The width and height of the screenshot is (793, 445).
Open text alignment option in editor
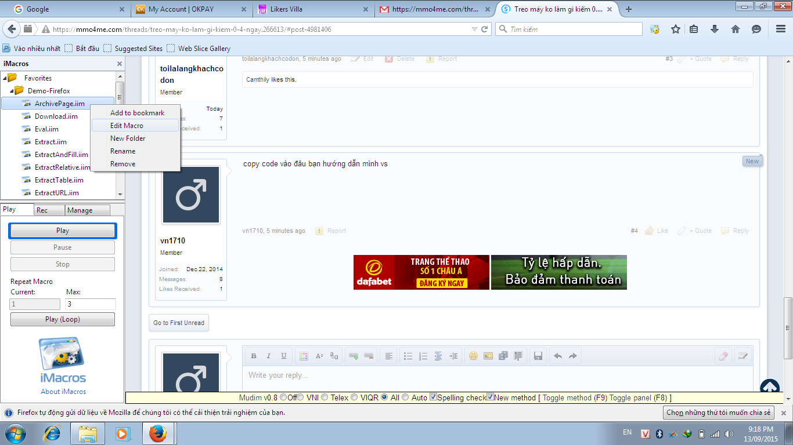tap(388, 356)
